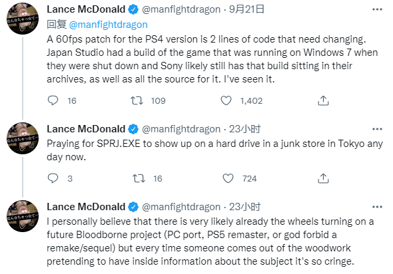Open the Bloodborne project tweet text
This screenshot has height=274, width=393.
coord(210,241)
